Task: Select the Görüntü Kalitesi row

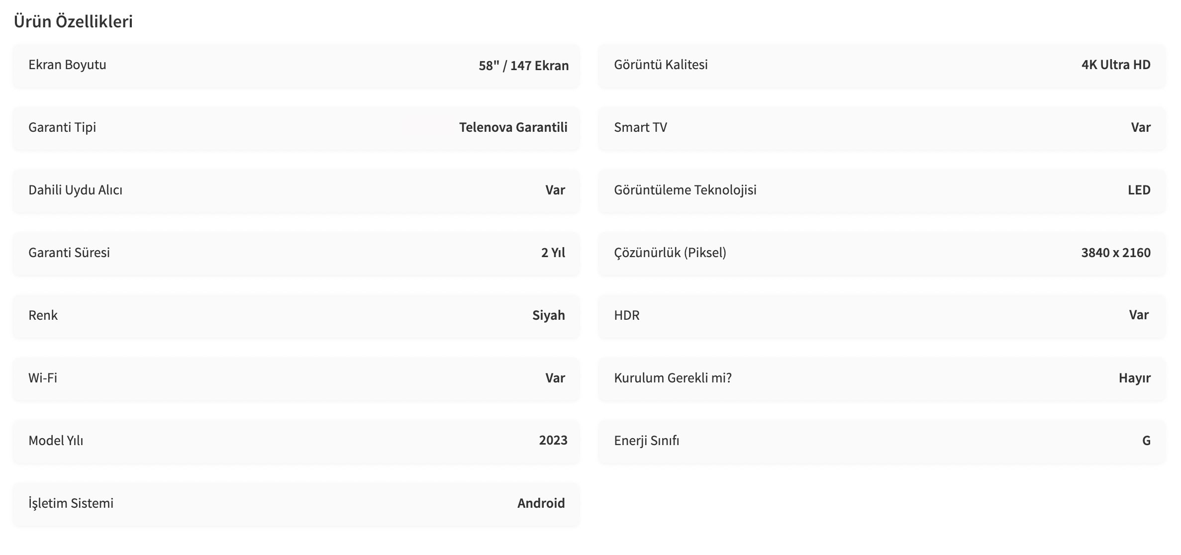Action: pyautogui.click(x=882, y=66)
